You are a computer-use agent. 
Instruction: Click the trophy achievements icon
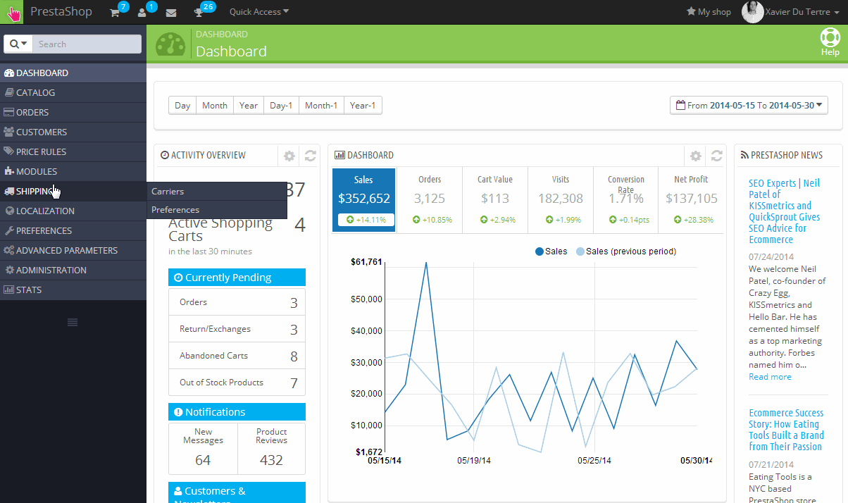point(199,12)
